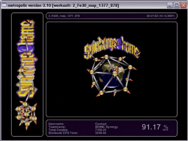The height and width of the screenshot is (141, 188).
Task: Maximize the metropolis window
Action: pos(176,5)
